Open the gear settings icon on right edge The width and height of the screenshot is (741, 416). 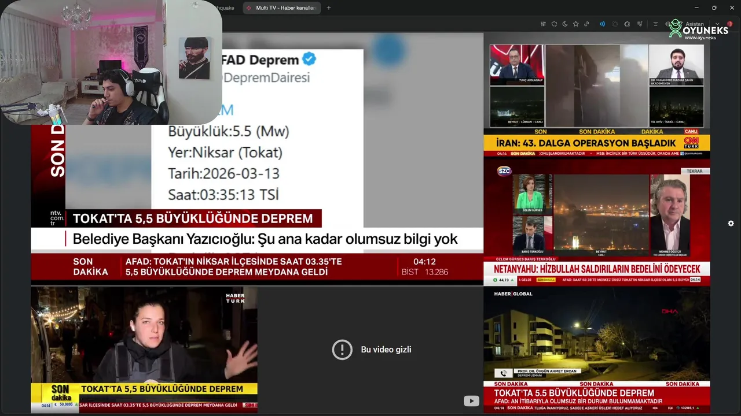(x=731, y=224)
